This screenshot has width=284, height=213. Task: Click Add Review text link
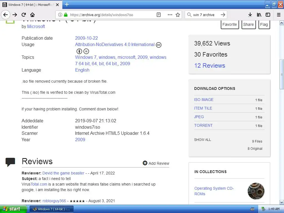point(159,163)
